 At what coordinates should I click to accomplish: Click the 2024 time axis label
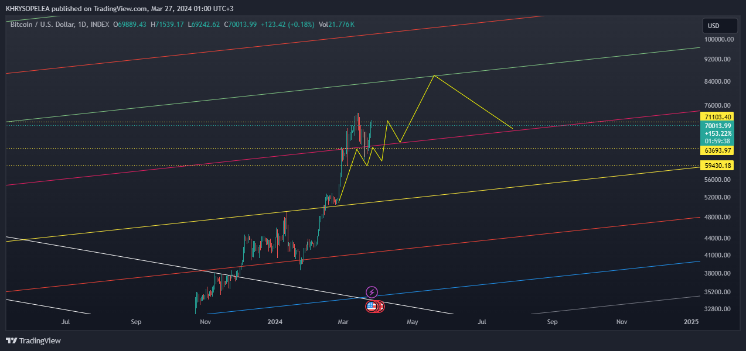pyautogui.click(x=275, y=322)
